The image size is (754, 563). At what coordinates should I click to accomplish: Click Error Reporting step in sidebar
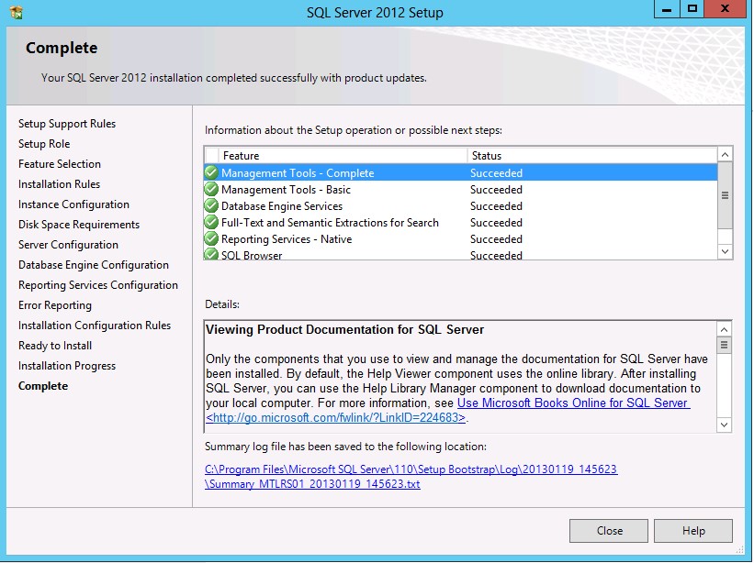click(x=55, y=305)
